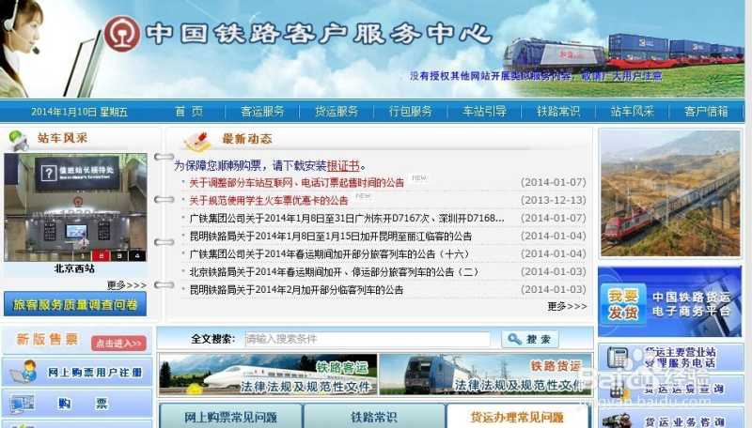752x428 pixels.
Task: Click the 最新动态 section header icon
Action: [x=198, y=141]
